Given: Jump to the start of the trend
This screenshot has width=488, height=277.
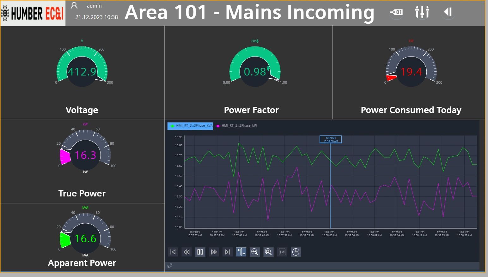Looking at the screenshot, I should tap(173, 252).
